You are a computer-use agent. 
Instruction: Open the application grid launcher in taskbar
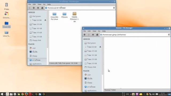pos(7,94)
